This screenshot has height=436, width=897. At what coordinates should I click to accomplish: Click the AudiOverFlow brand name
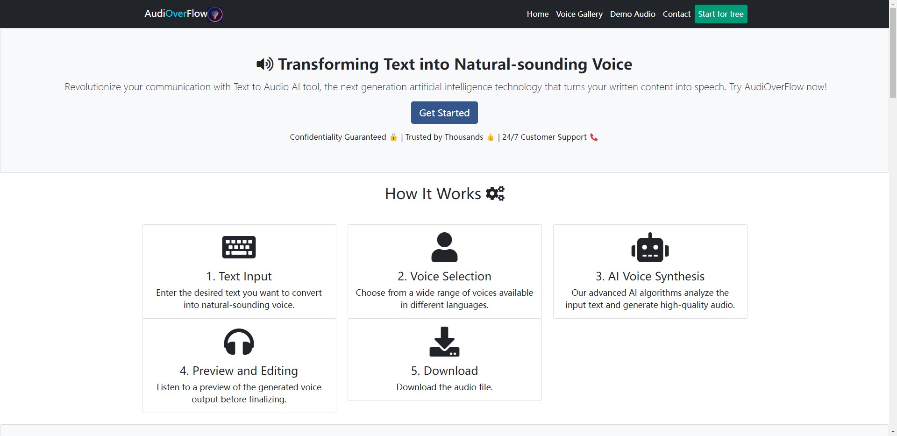click(x=176, y=14)
